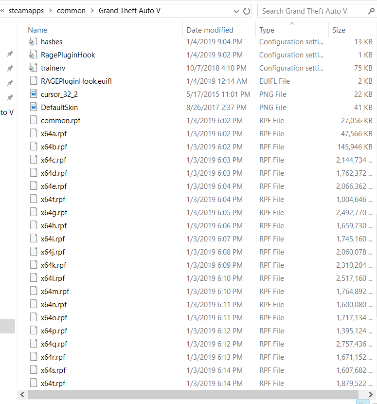Image resolution: width=377 pixels, height=404 pixels.
Task: Sort files by Date modified column
Action: pyautogui.click(x=210, y=30)
